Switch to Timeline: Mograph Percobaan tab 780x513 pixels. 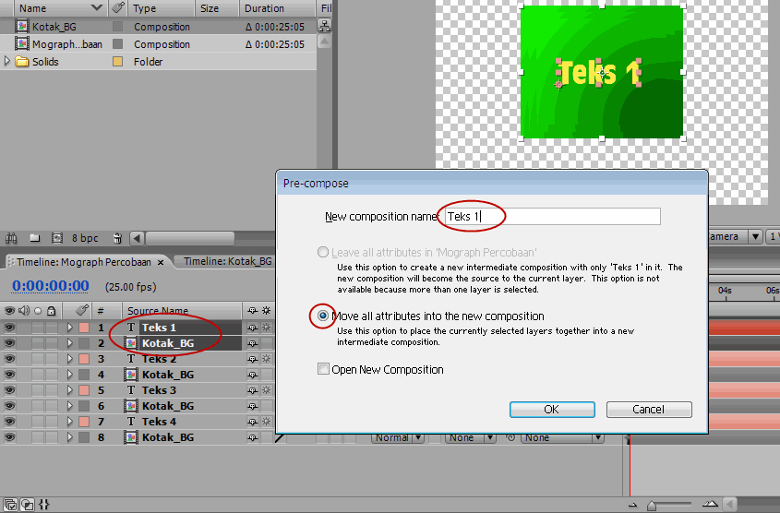click(84, 262)
